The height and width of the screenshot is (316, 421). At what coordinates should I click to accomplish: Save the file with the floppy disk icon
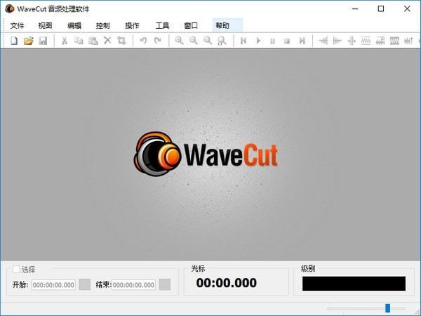click(43, 41)
